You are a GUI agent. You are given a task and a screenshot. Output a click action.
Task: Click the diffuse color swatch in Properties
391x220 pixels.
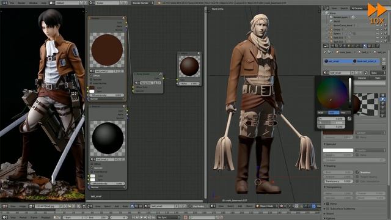coord(338,133)
